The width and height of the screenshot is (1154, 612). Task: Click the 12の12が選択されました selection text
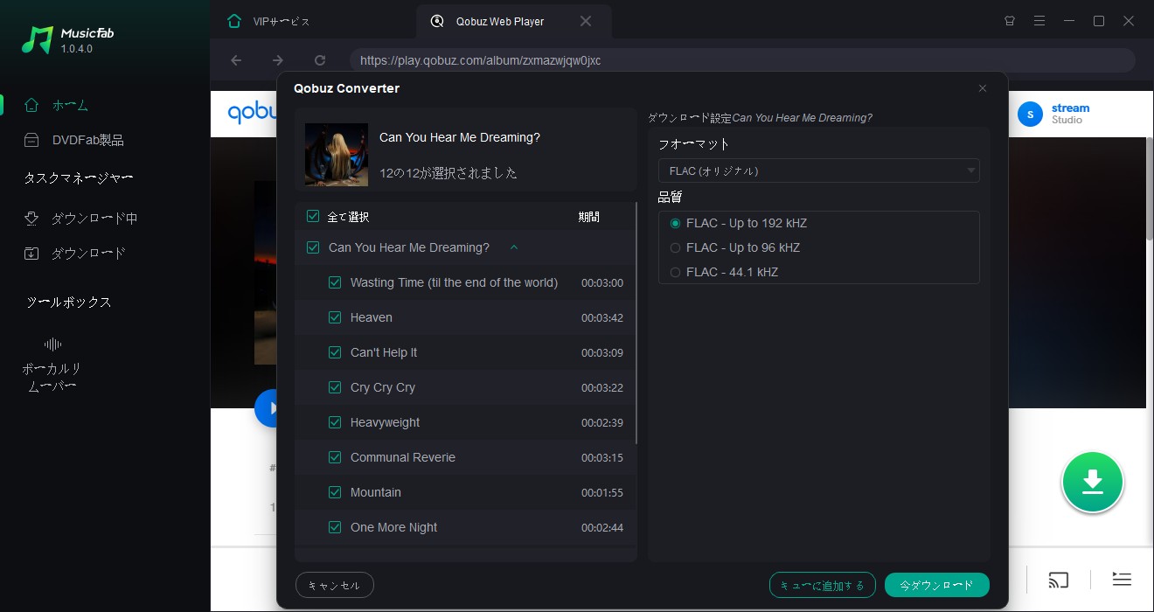(448, 173)
